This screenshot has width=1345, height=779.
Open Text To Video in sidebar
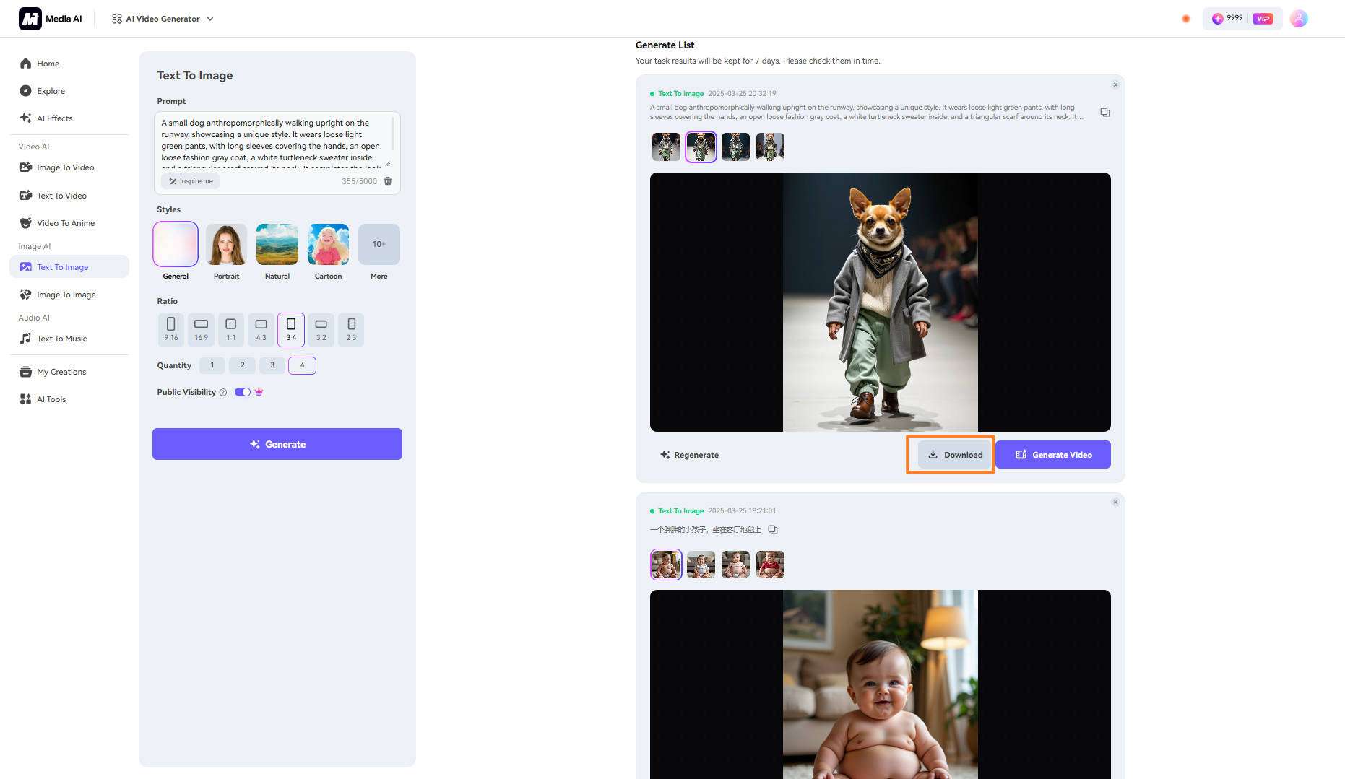click(x=61, y=196)
